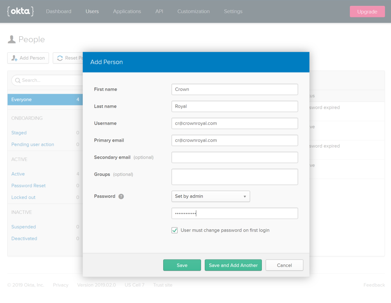This screenshot has width=391, height=303.
Task: Click the Save button
Action: (182, 265)
